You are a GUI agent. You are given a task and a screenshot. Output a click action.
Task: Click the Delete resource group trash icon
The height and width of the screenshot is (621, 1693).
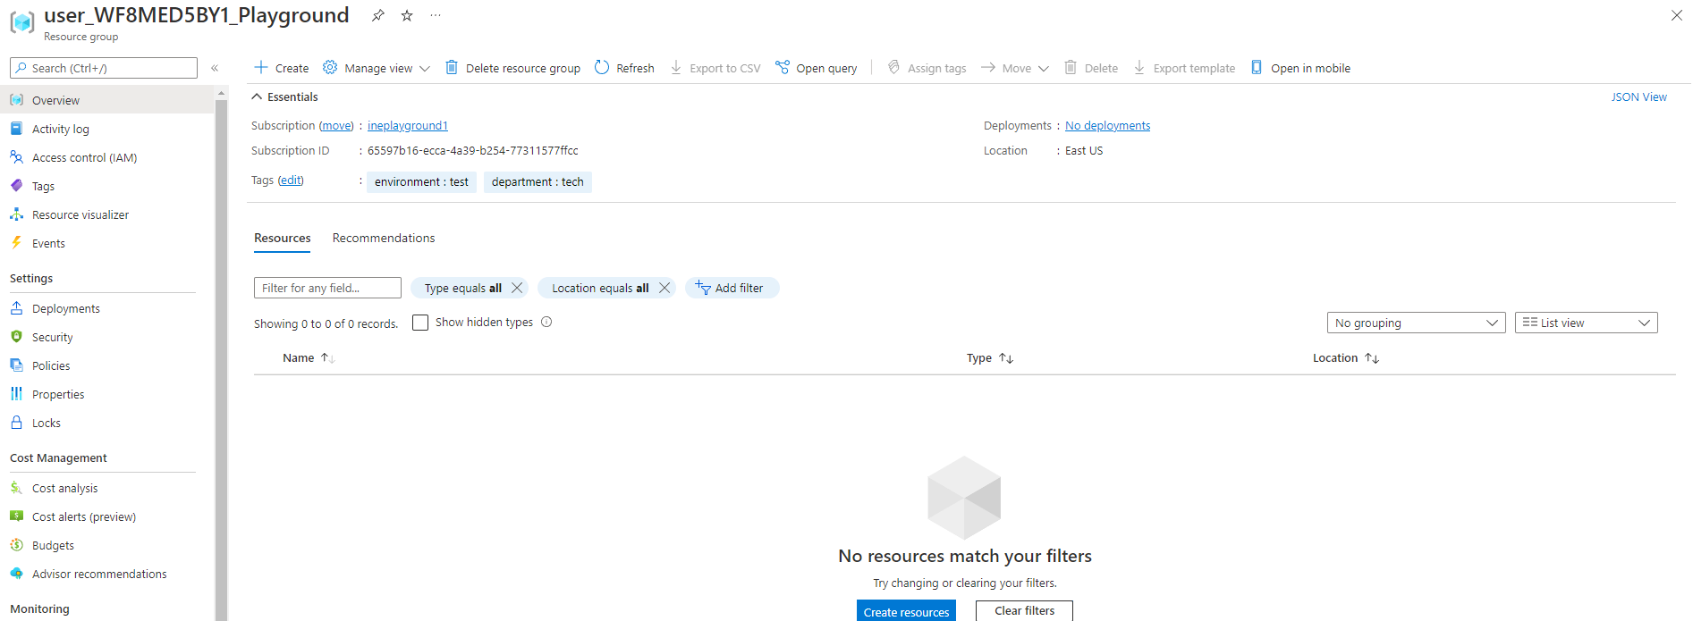[x=452, y=68]
